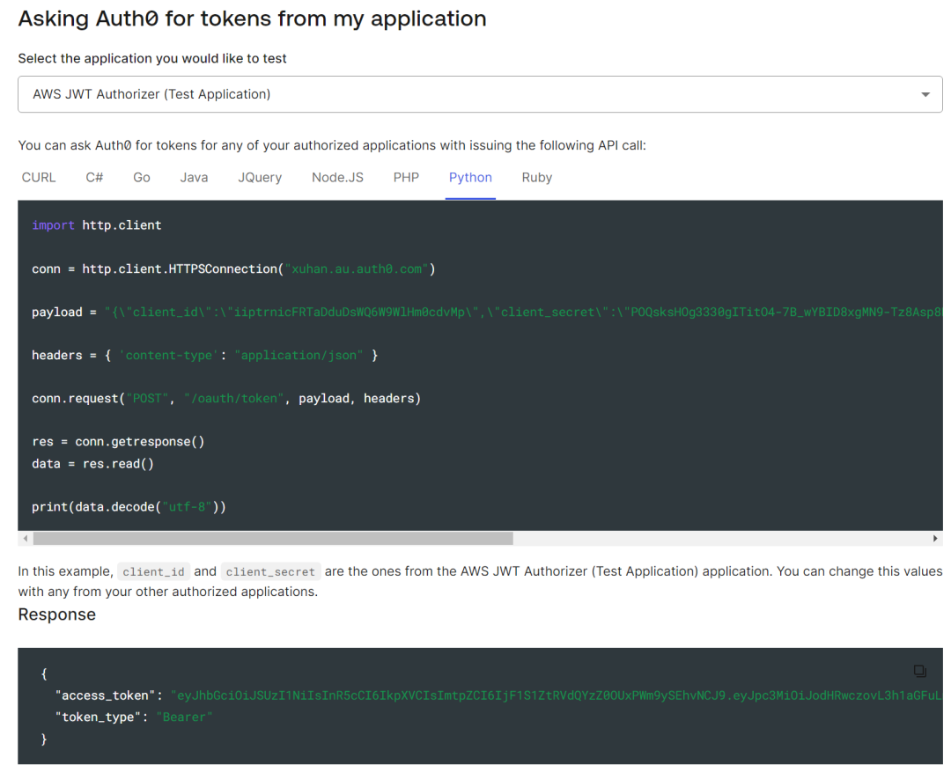Click the conn.request POST line
This screenshot has height=765, width=951.
point(226,399)
